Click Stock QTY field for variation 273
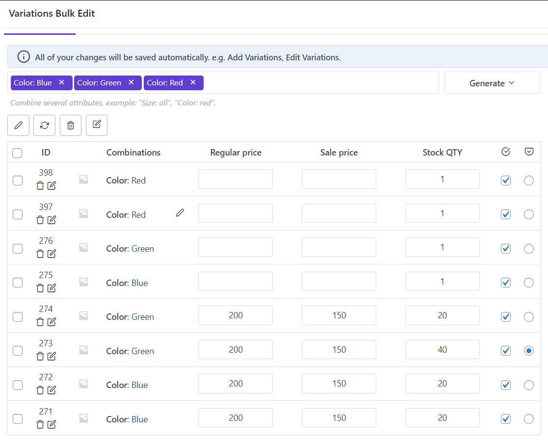 442,349
